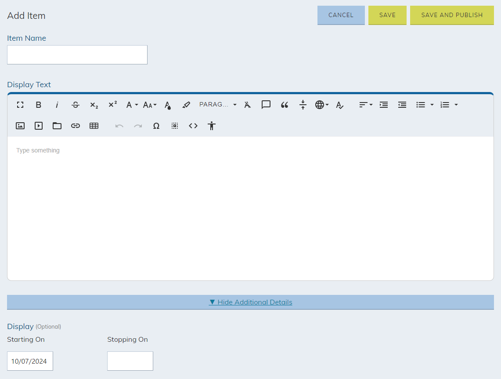Image resolution: width=501 pixels, height=379 pixels.
Task: Insert a horizontal line break
Action: pyautogui.click(x=303, y=105)
